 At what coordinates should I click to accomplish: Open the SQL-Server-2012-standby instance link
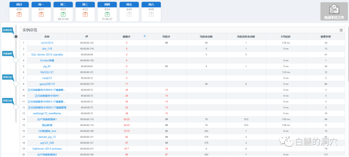(47, 54)
